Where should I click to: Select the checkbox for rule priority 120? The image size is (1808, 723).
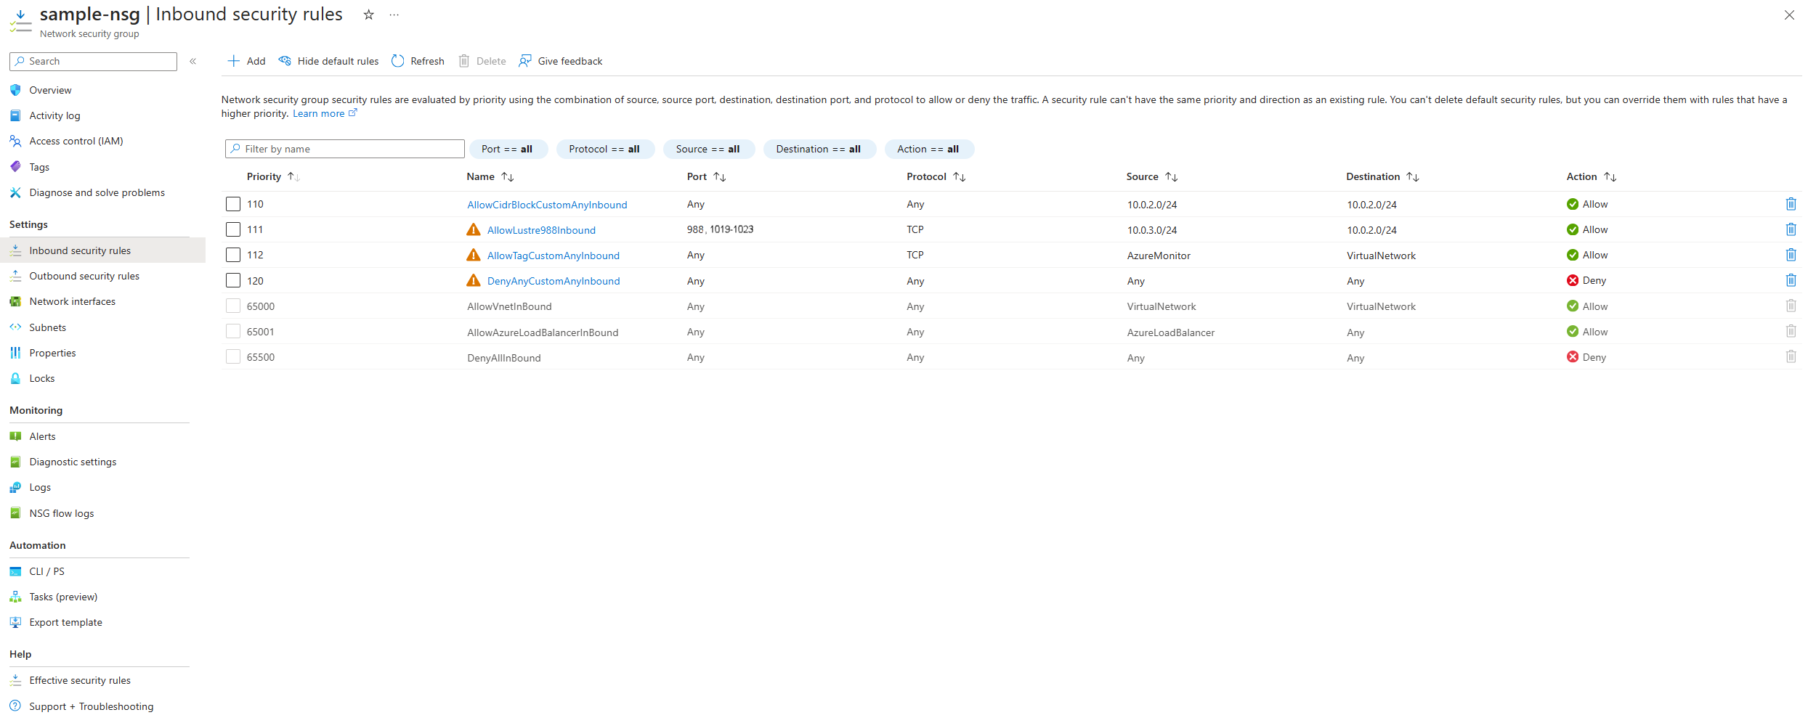(x=233, y=280)
